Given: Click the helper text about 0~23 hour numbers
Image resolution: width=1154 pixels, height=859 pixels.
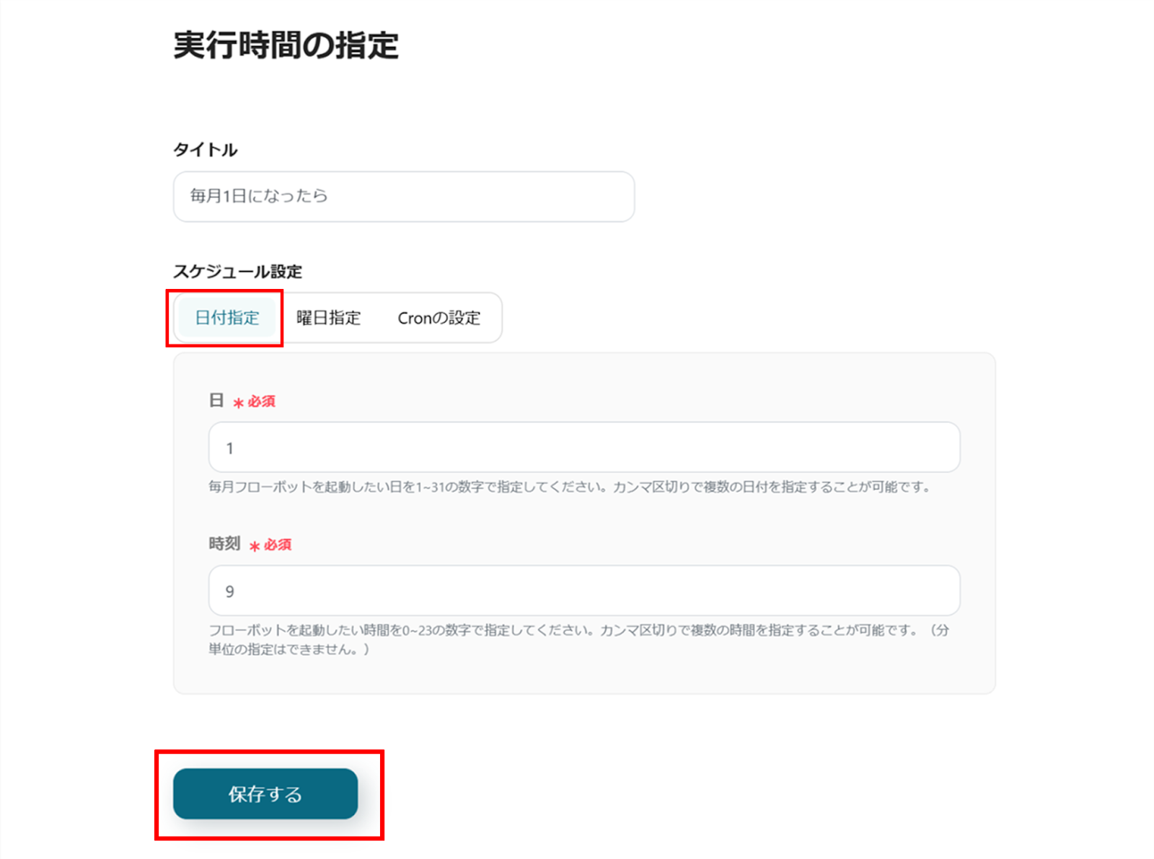Looking at the screenshot, I should point(563,630).
